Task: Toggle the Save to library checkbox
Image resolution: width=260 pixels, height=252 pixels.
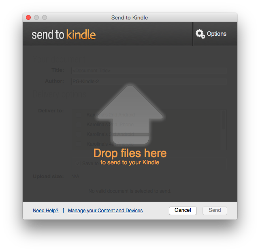Action: (x=78, y=164)
